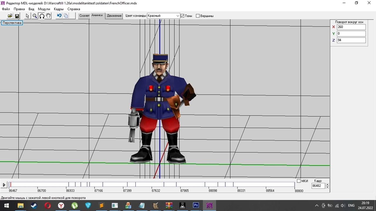Viewport: 376px width, 211px height.
Task: Open Sublime Text from the taskbar
Action: (101, 205)
